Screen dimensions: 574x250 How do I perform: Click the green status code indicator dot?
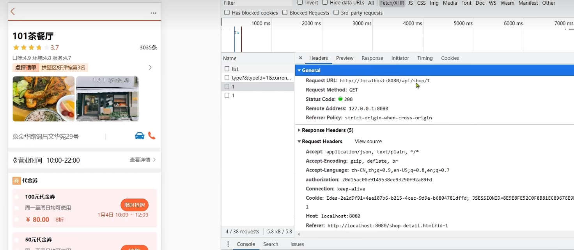(x=340, y=99)
